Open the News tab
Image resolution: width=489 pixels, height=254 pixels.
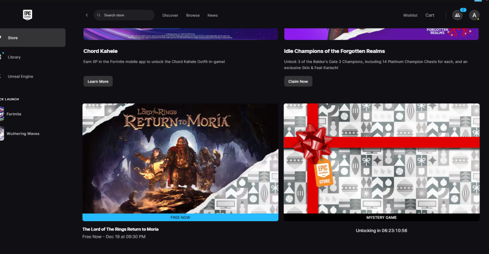point(213,15)
